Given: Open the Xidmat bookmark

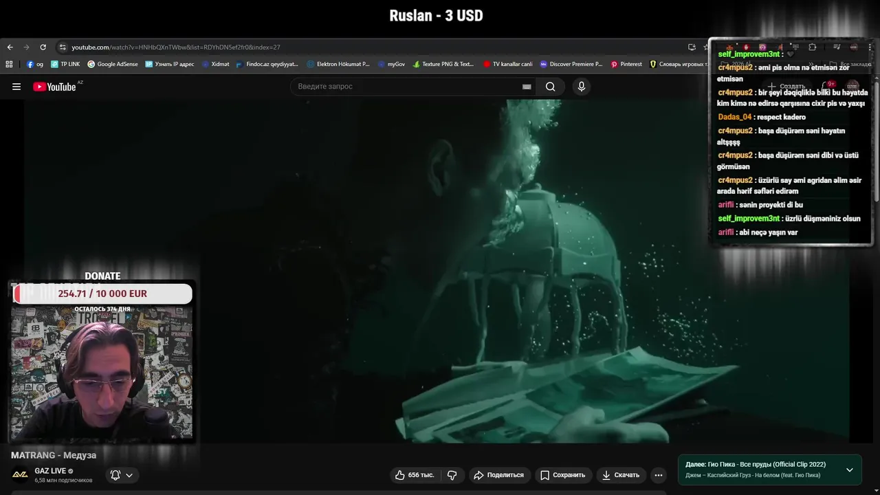Looking at the screenshot, I should pos(215,64).
